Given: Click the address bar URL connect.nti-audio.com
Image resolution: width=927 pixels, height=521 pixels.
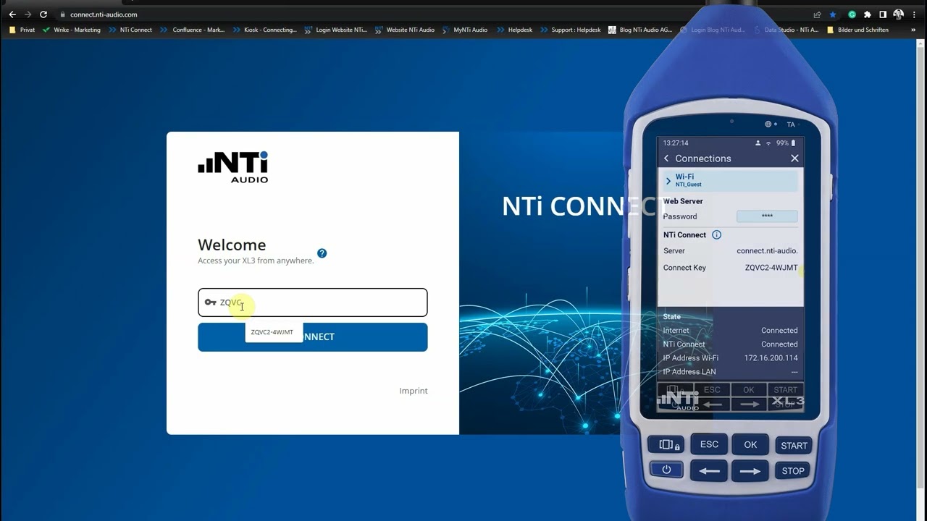Looking at the screenshot, I should pyautogui.click(x=104, y=14).
